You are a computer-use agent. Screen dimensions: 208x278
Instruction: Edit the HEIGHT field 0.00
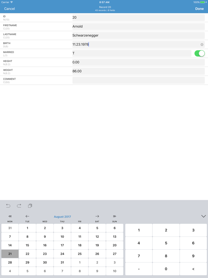tap(139, 62)
